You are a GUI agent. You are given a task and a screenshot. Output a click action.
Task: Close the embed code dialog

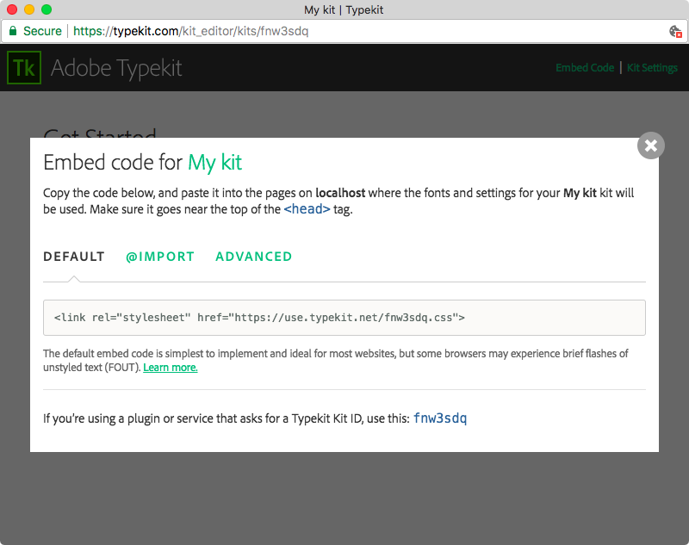(651, 146)
